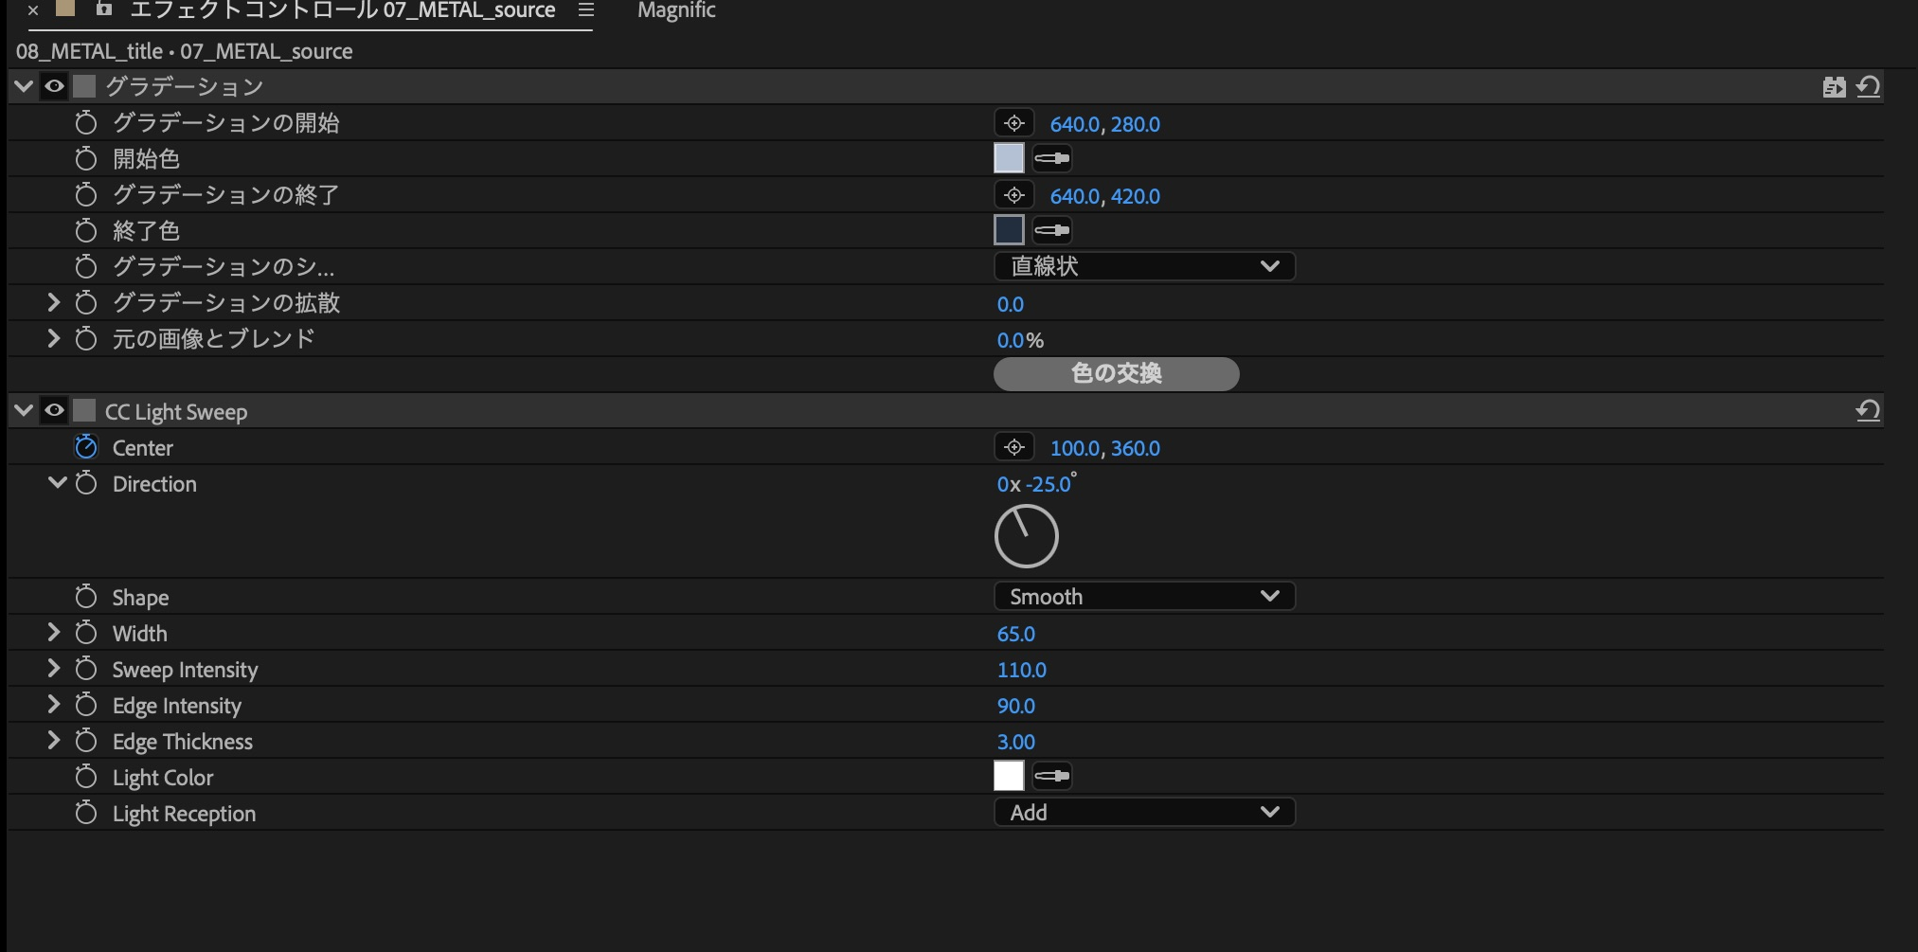Image resolution: width=1918 pixels, height=952 pixels.
Task: Open 直線状 gradient shape dropdown
Action: (x=1144, y=266)
